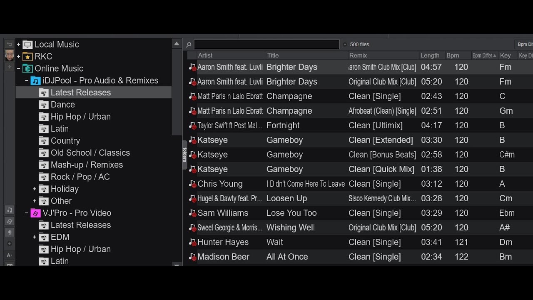
Task: Click the Local Music computer icon
Action: [27, 44]
